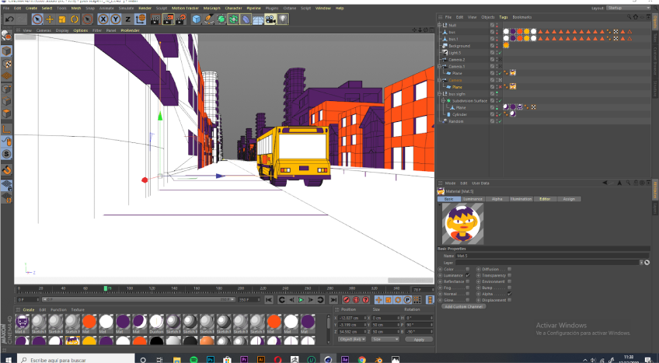Click the Apply button in coordinates panel
This screenshot has height=363, width=659.
pos(419,339)
